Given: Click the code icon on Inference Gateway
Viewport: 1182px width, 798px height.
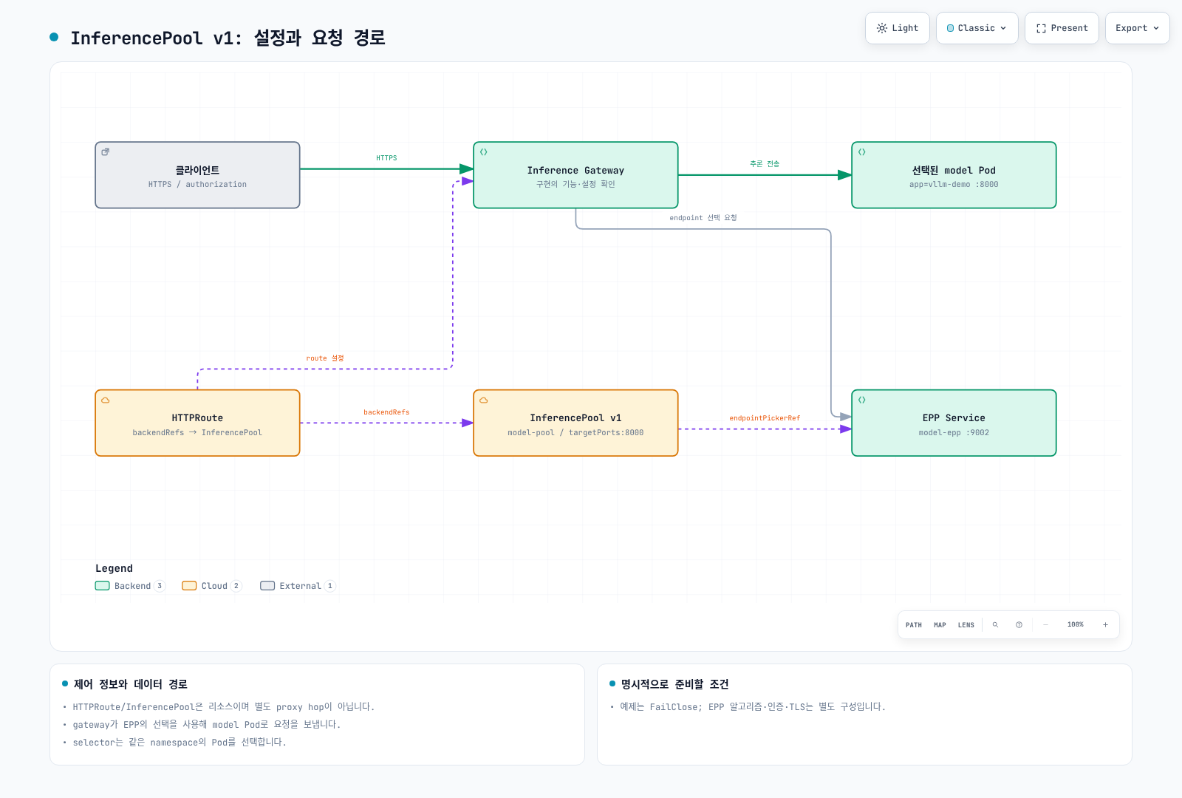Looking at the screenshot, I should click(484, 152).
